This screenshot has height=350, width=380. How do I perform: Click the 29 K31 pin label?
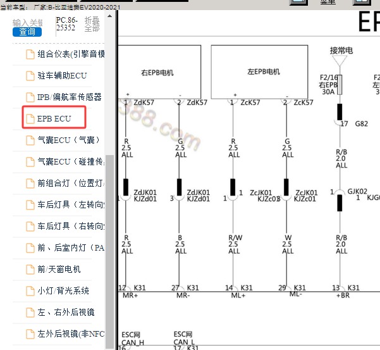pyautogui.click(x=292, y=288)
